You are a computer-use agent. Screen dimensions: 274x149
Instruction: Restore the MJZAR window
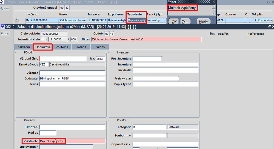269,27
